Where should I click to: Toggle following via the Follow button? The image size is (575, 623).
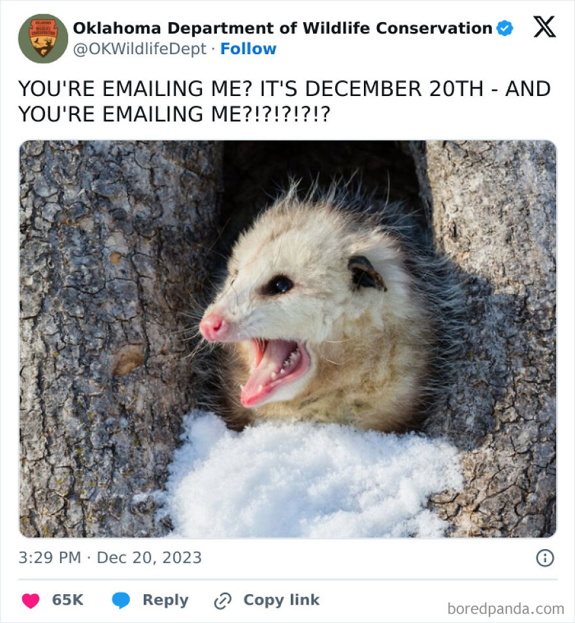[x=248, y=48]
